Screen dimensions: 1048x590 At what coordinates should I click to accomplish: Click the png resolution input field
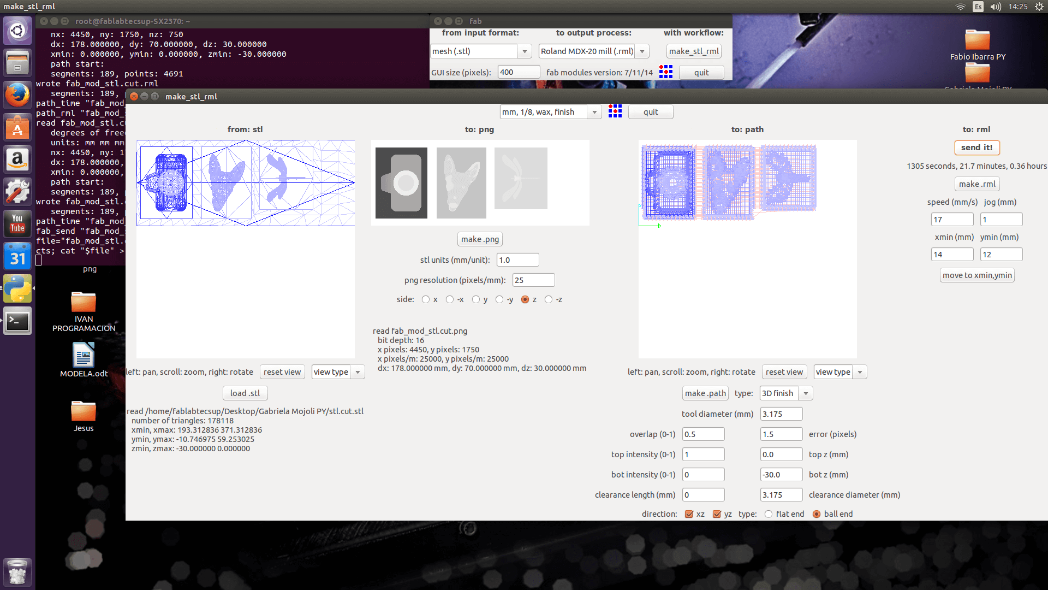[x=533, y=280]
